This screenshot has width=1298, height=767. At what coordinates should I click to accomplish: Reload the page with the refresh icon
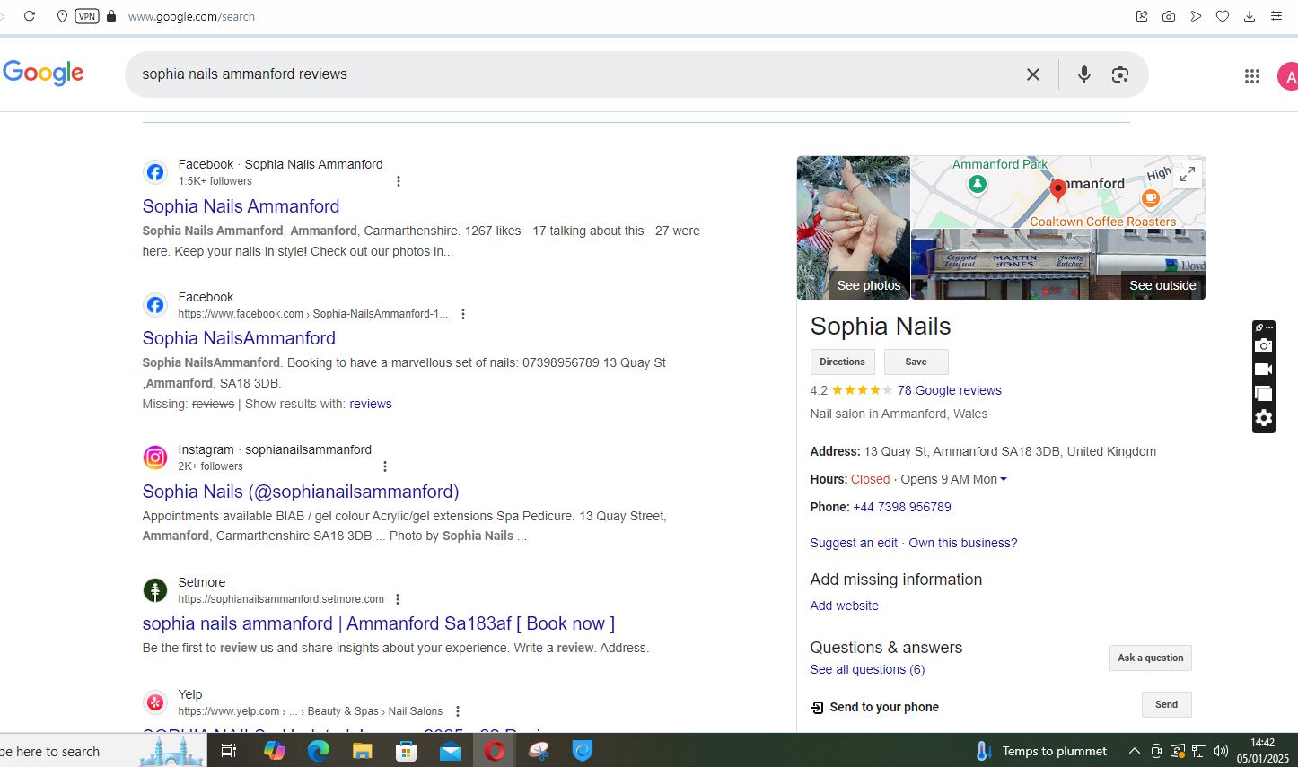[30, 16]
